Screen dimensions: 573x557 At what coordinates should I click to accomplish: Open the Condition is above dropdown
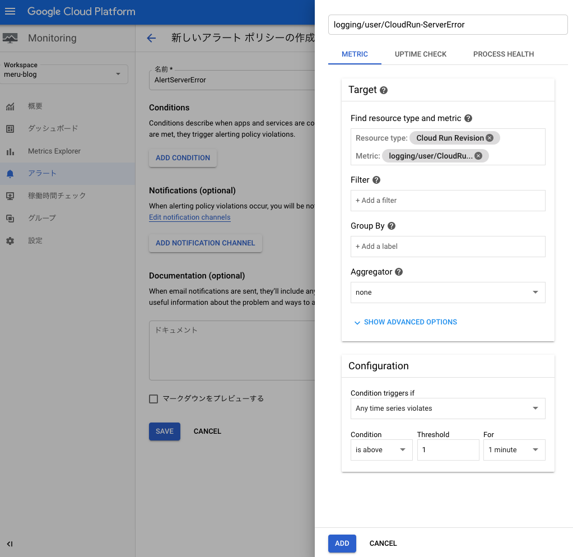click(x=381, y=449)
